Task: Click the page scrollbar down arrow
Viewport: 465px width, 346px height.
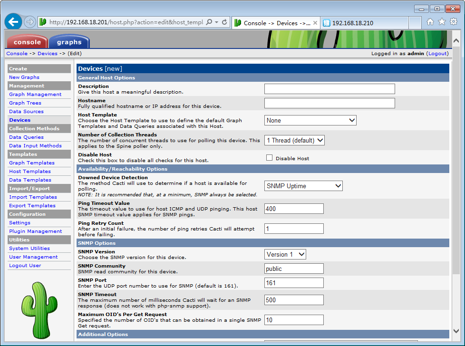Action: pyautogui.click(x=456, y=331)
